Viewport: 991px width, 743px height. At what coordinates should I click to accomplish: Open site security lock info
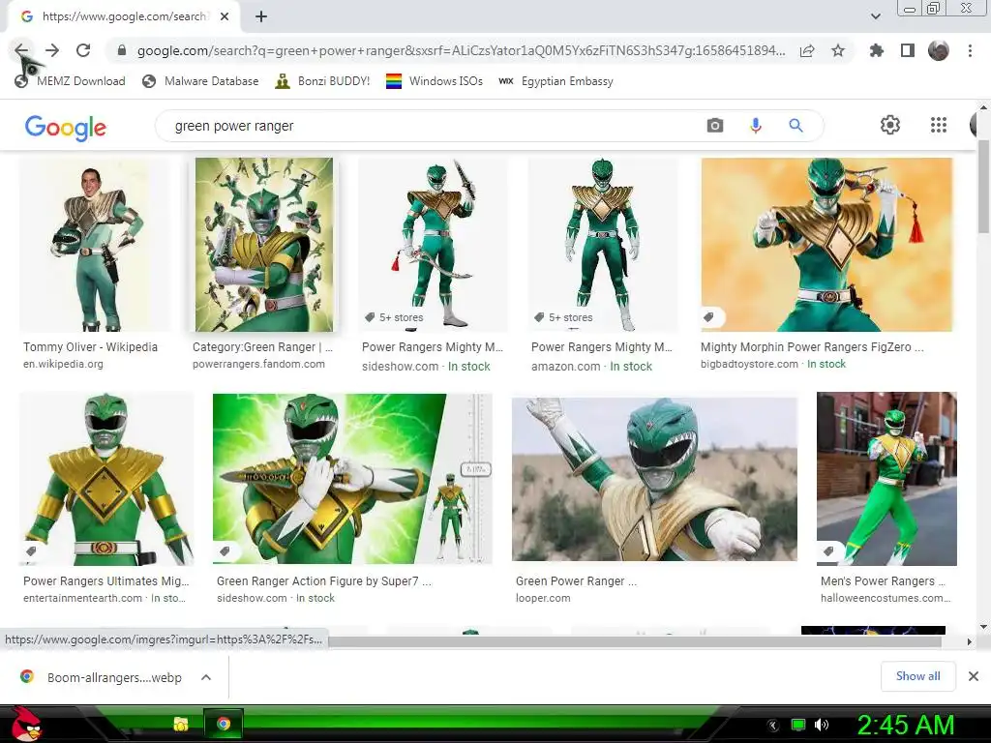[122, 50]
